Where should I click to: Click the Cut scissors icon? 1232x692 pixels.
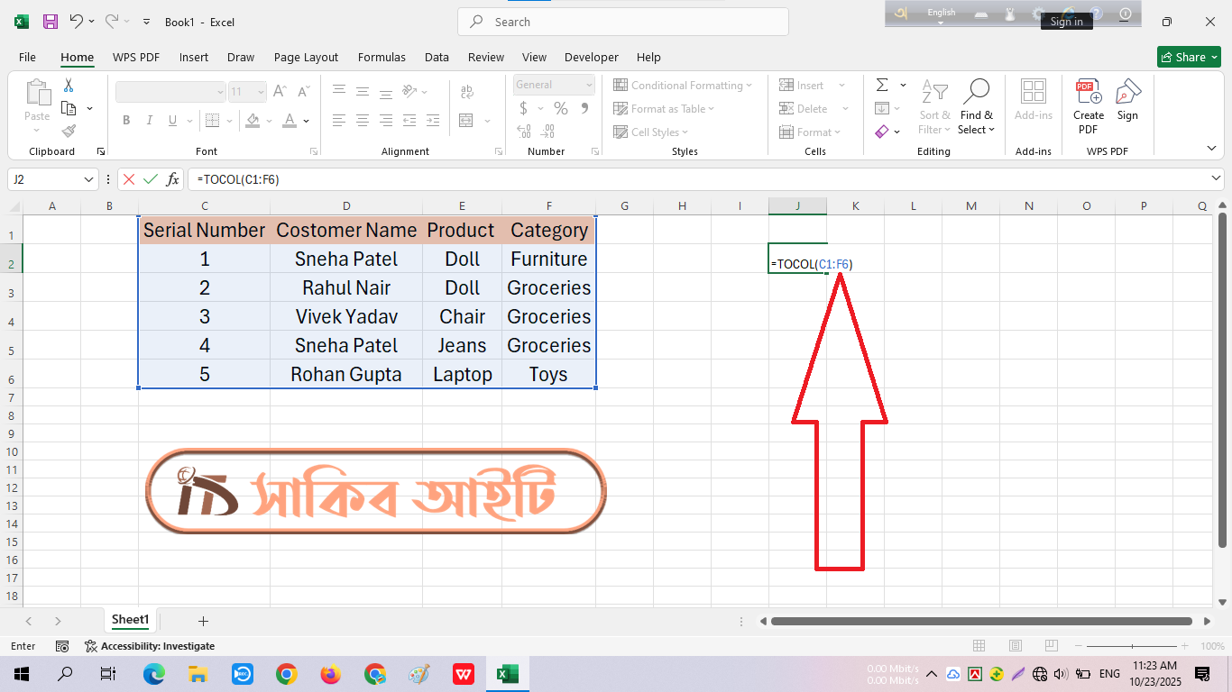click(x=68, y=86)
